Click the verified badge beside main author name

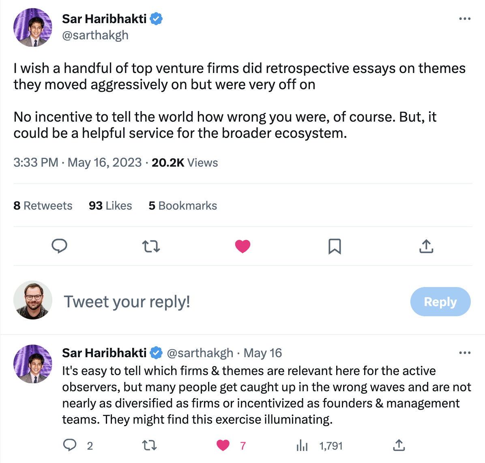157,19
